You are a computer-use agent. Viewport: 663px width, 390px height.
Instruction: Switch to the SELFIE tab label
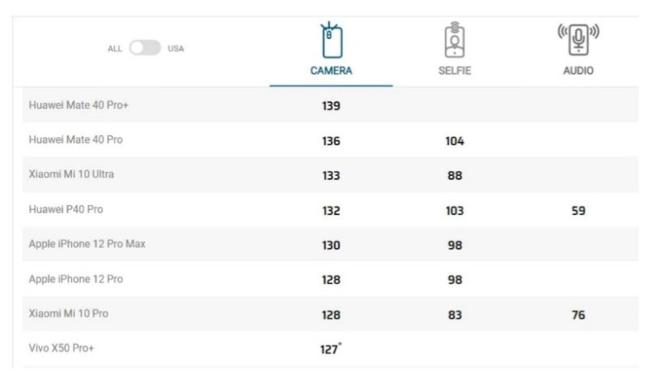point(454,71)
